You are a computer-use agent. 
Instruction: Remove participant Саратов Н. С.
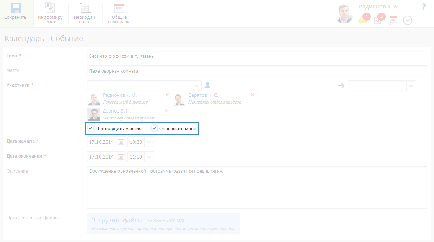click(x=253, y=95)
